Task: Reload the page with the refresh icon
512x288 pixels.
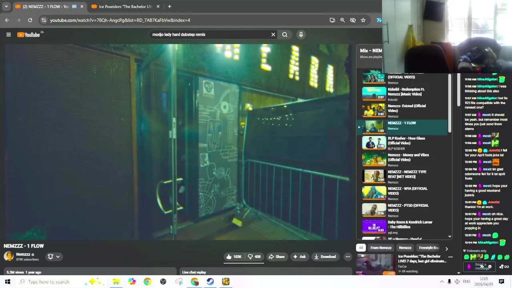Action: click(x=30, y=20)
